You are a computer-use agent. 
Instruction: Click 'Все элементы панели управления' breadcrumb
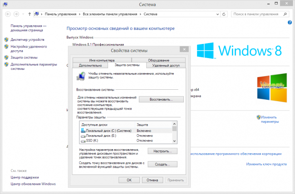110,14
